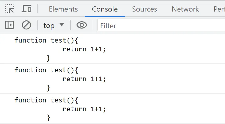Viewport: 225px width, 124px height.
Task: Open the partially visible Performance tab
Action: tap(219, 9)
